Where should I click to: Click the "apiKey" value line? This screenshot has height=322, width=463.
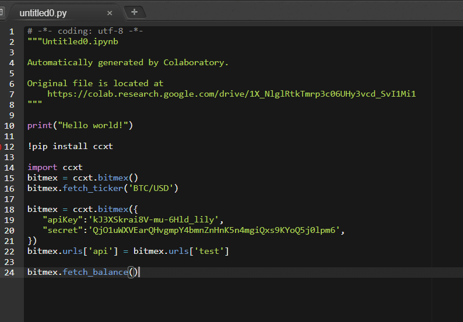click(x=133, y=220)
